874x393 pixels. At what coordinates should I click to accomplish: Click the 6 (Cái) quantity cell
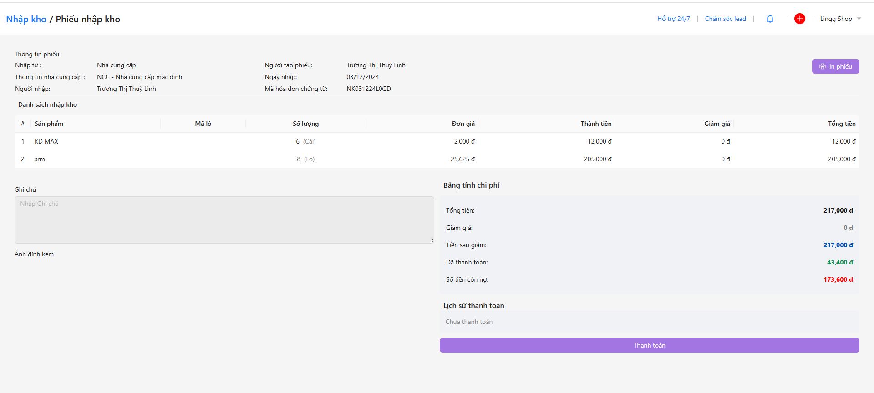click(x=306, y=141)
